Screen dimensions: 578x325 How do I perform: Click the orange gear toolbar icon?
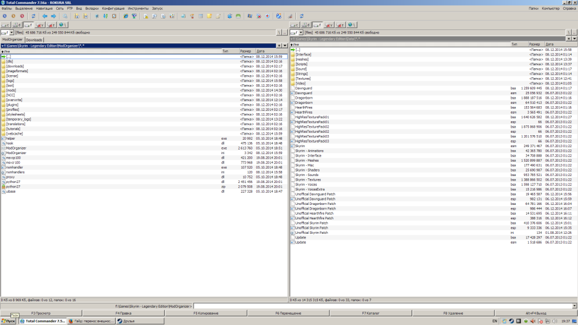14,16
